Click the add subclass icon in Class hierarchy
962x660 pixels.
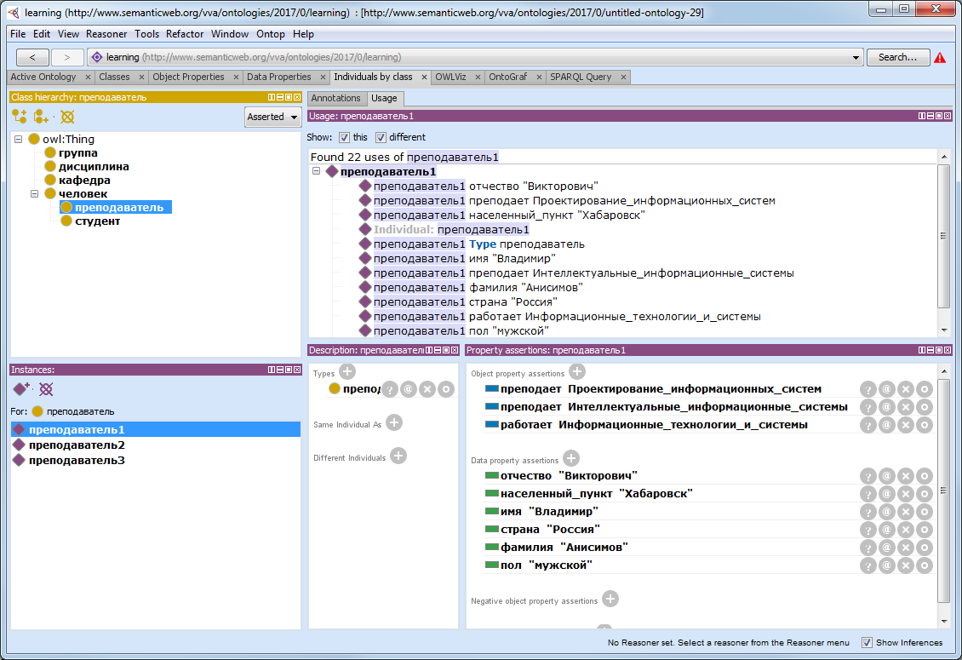19,117
